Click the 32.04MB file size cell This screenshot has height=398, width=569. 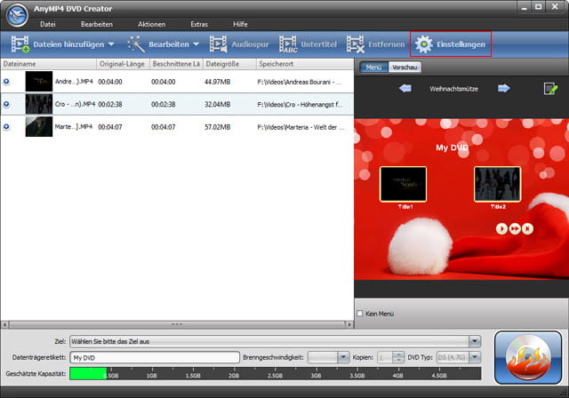(x=217, y=105)
